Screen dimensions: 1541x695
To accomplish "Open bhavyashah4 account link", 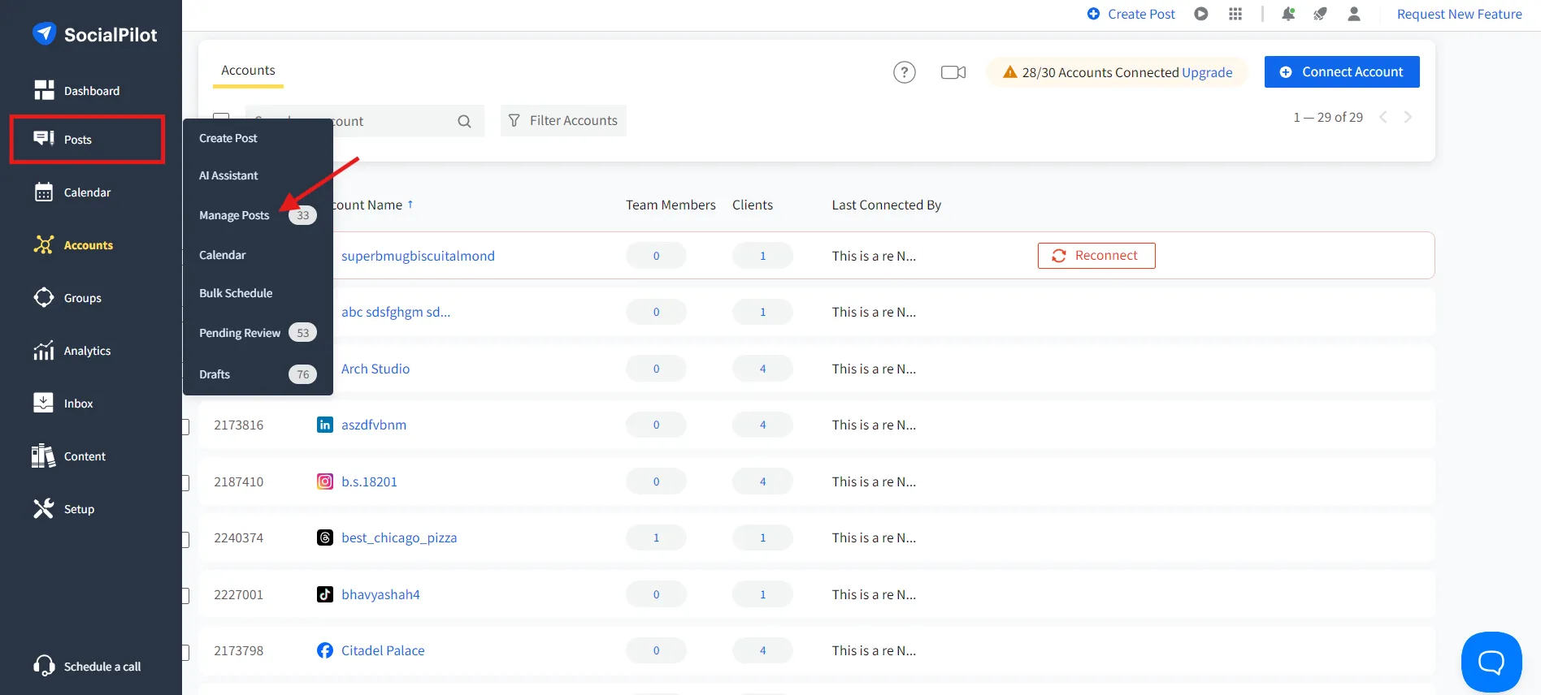I will (380, 594).
